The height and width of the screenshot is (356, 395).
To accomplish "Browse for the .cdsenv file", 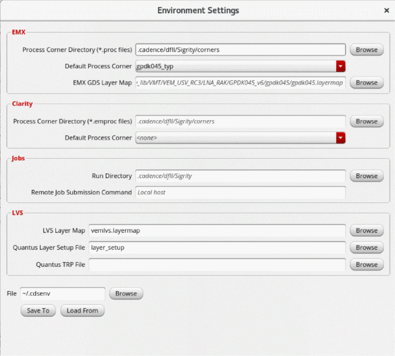I will 126,294.
